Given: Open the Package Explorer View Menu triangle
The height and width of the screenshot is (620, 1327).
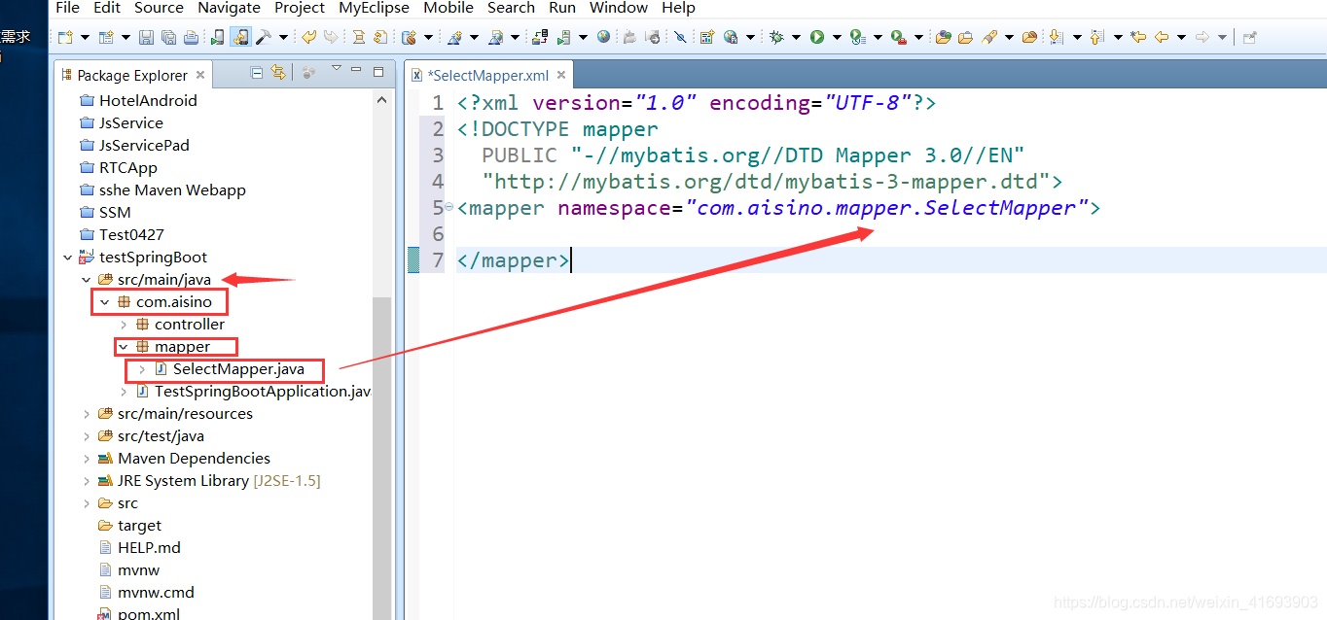Looking at the screenshot, I should tap(337, 69).
